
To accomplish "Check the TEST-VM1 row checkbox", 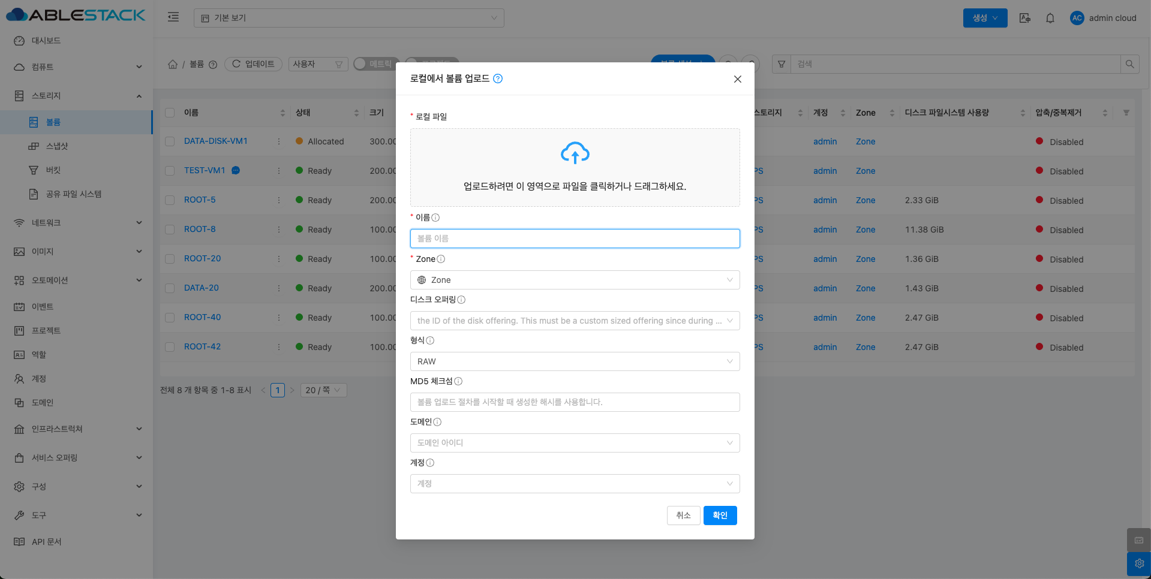I will tap(170, 171).
